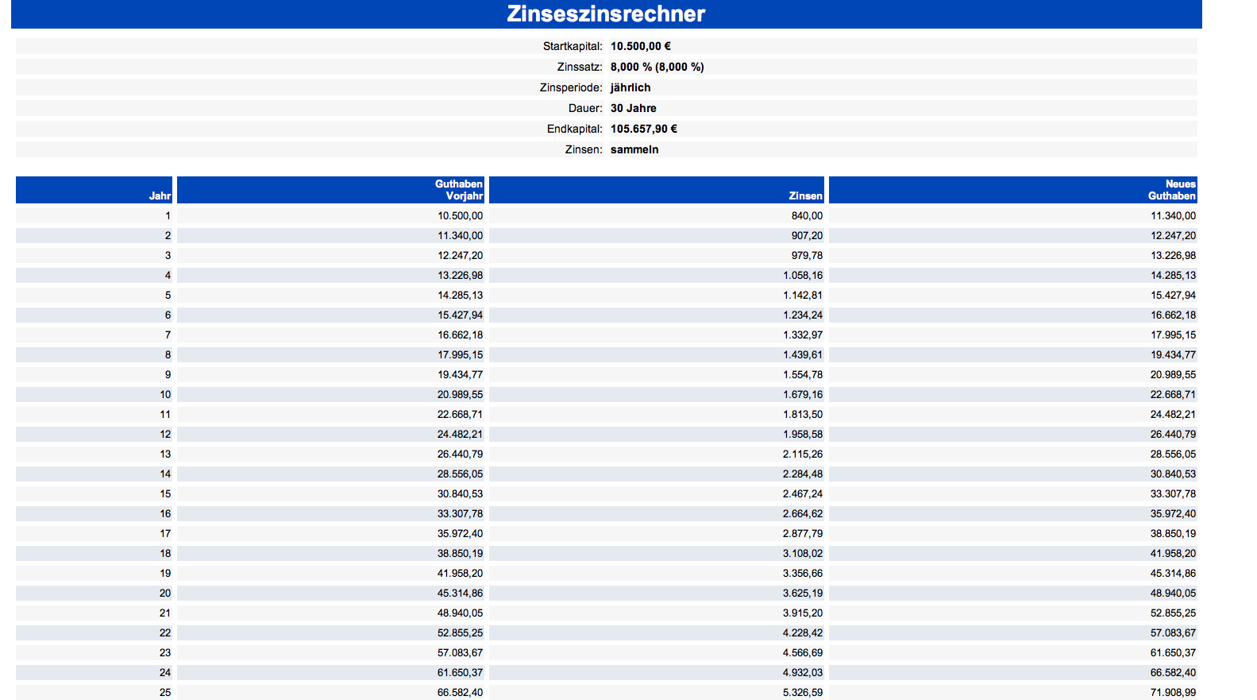Select year 5 previous balance 14.285,13
The image size is (1257, 700).
tap(460, 296)
